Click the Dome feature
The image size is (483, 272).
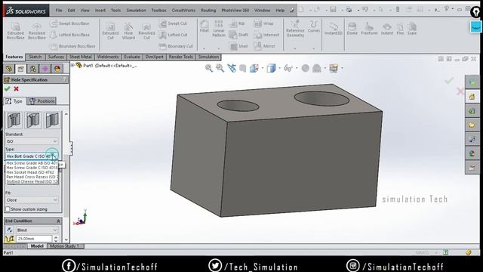[x=352, y=29]
